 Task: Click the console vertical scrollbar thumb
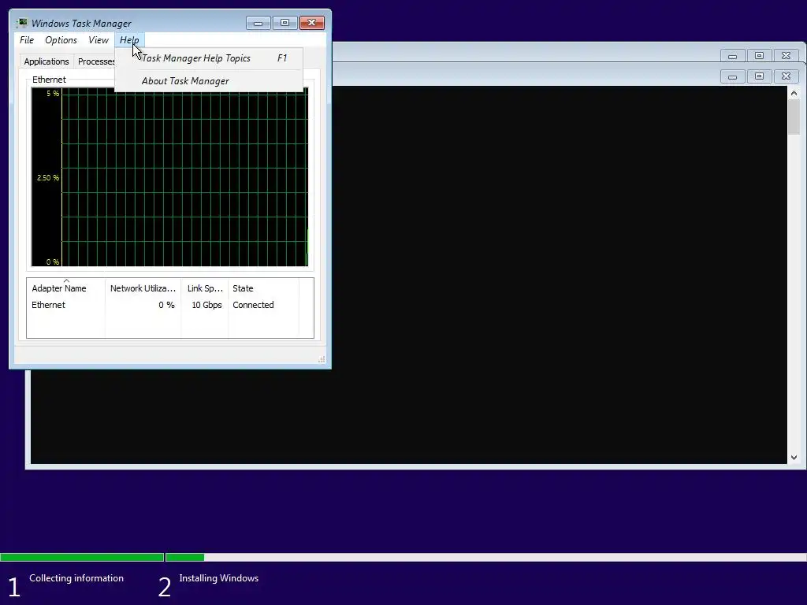pos(794,117)
